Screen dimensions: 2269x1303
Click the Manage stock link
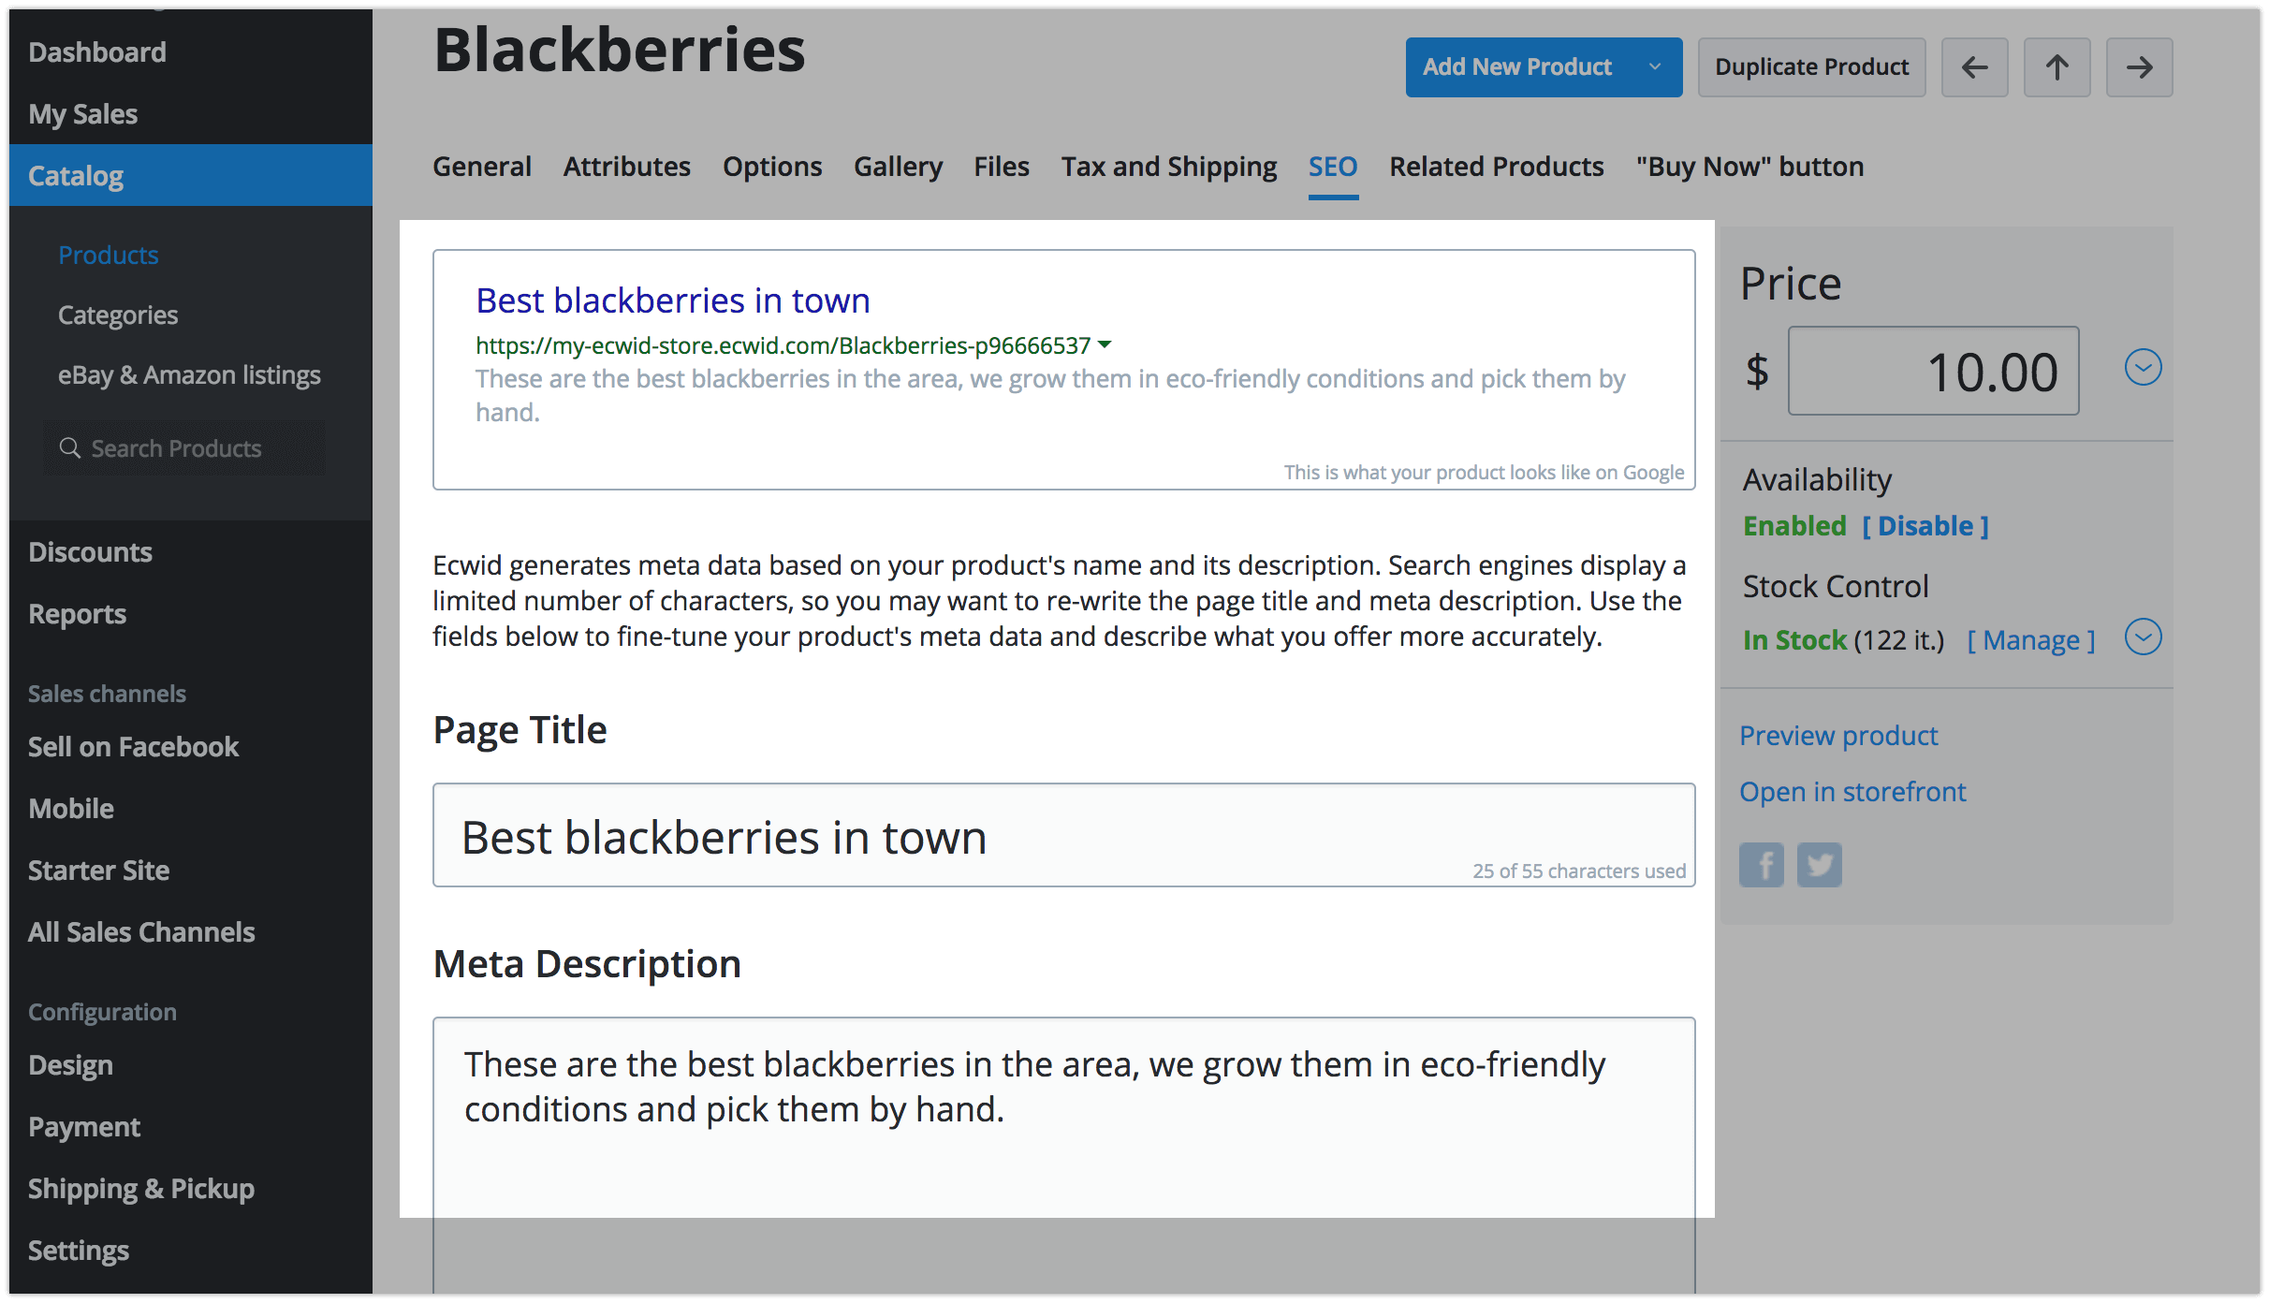pos(2031,640)
